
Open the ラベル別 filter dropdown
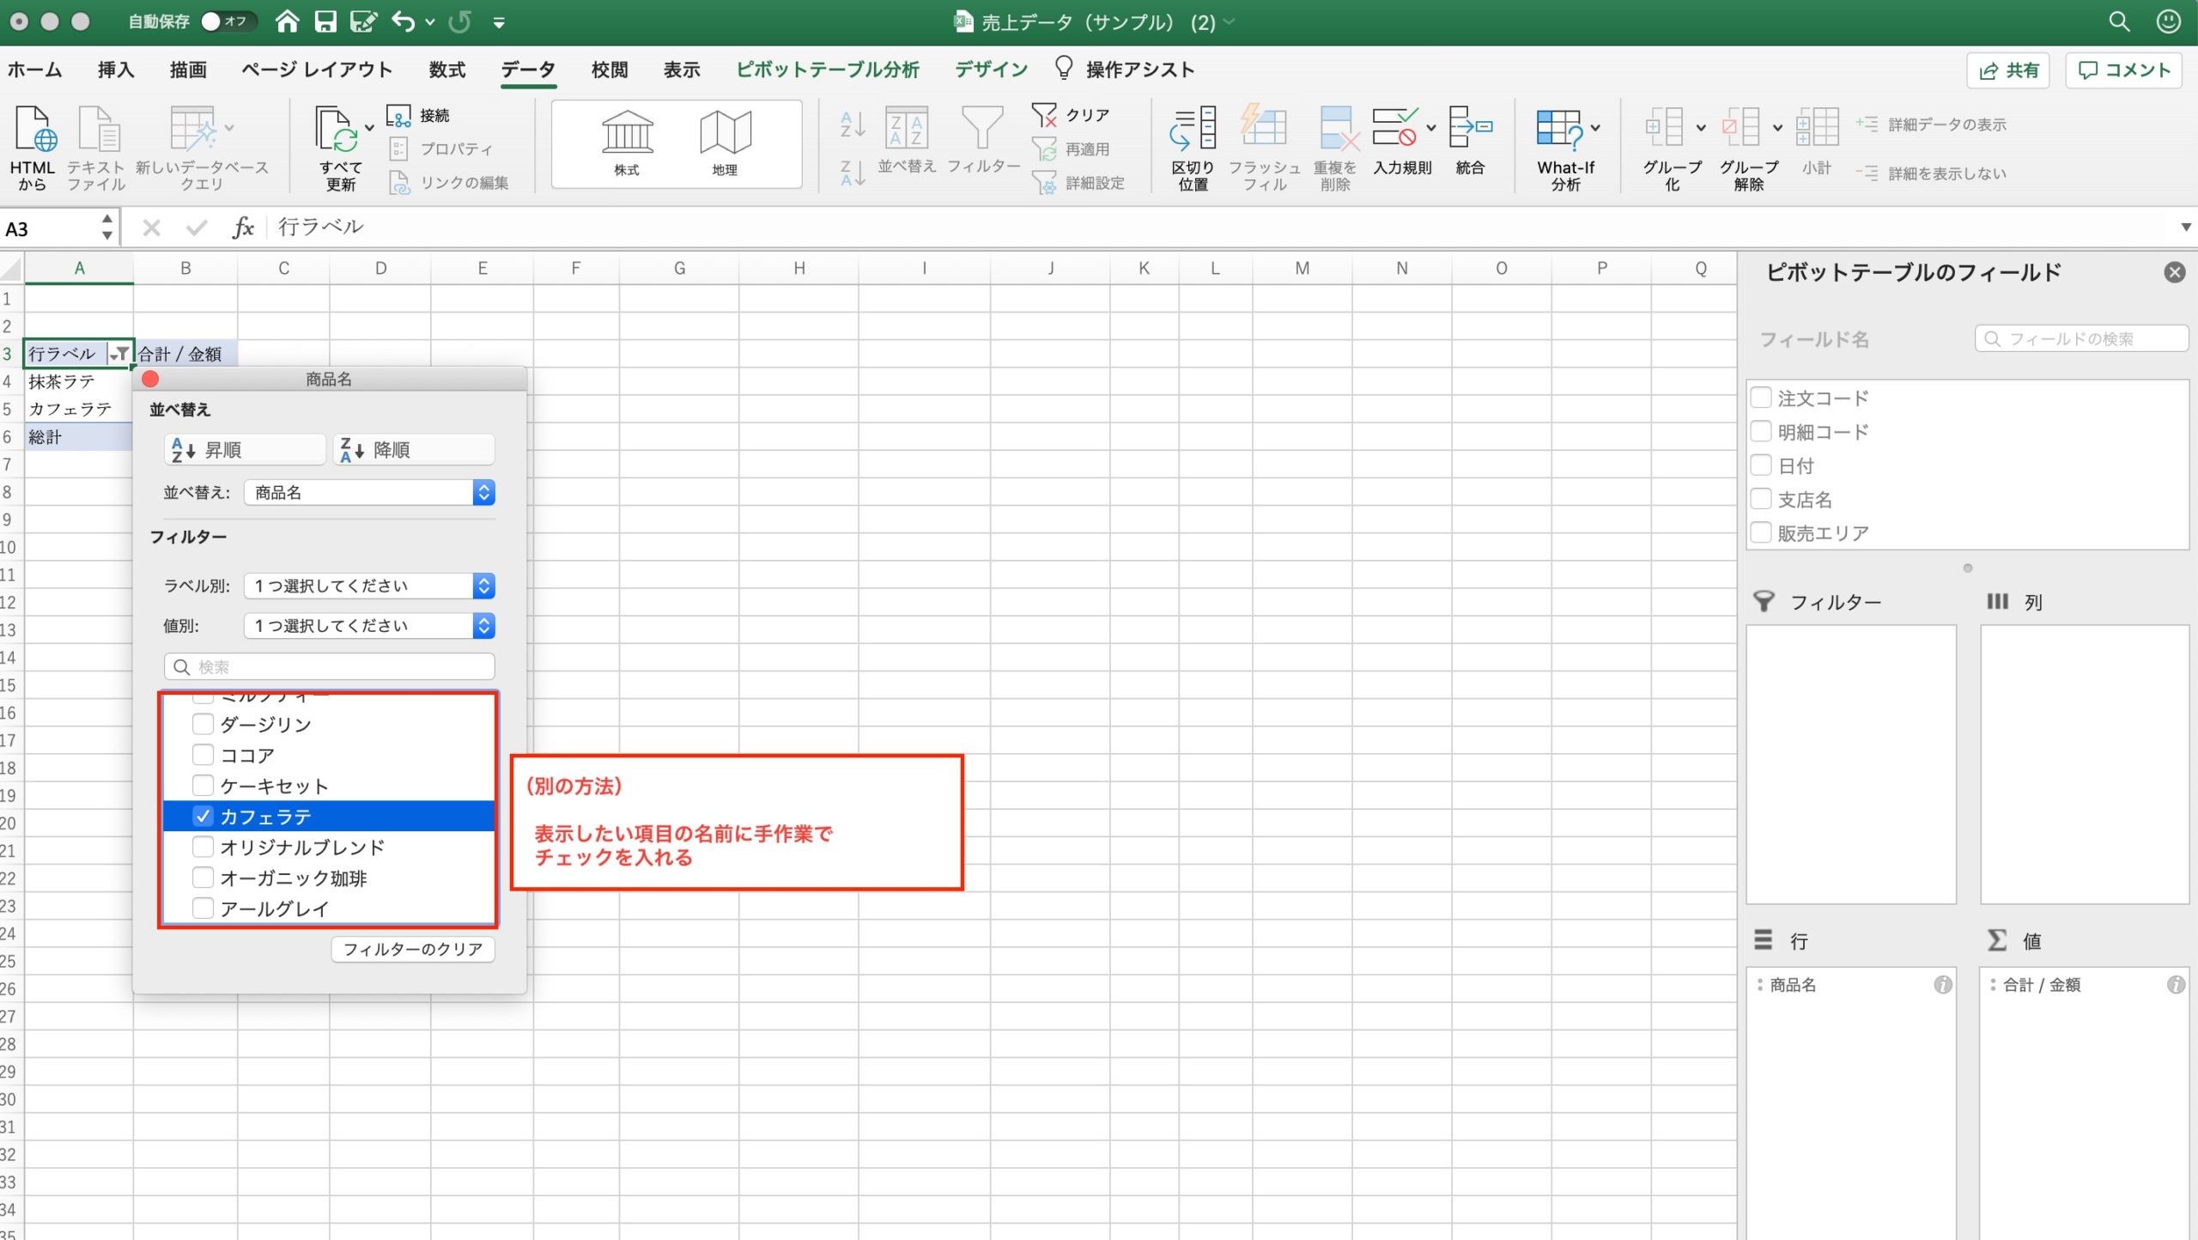click(370, 586)
